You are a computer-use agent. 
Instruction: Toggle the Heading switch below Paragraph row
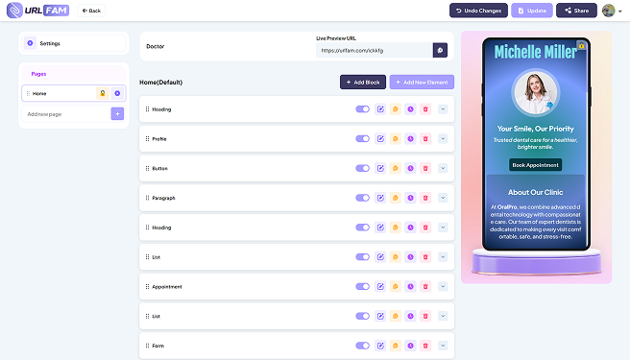point(362,228)
